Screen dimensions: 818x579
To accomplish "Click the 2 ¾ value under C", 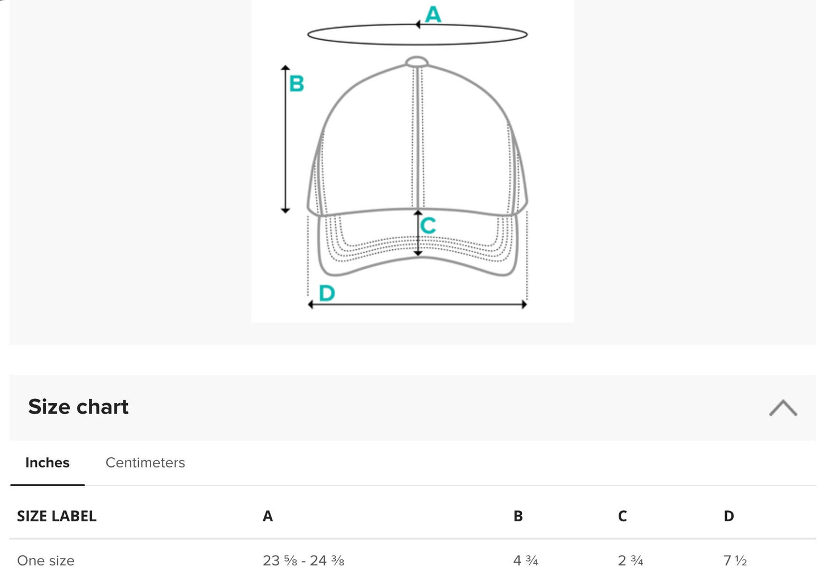I will [631, 561].
